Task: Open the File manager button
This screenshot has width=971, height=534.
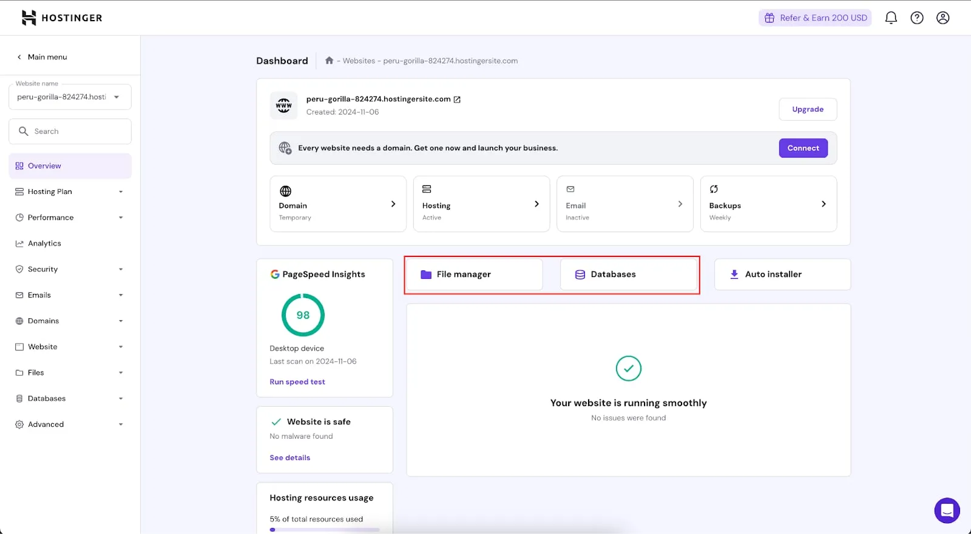Action: tap(475, 275)
